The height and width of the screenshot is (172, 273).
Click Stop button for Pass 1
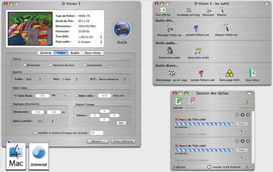(242, 124)
